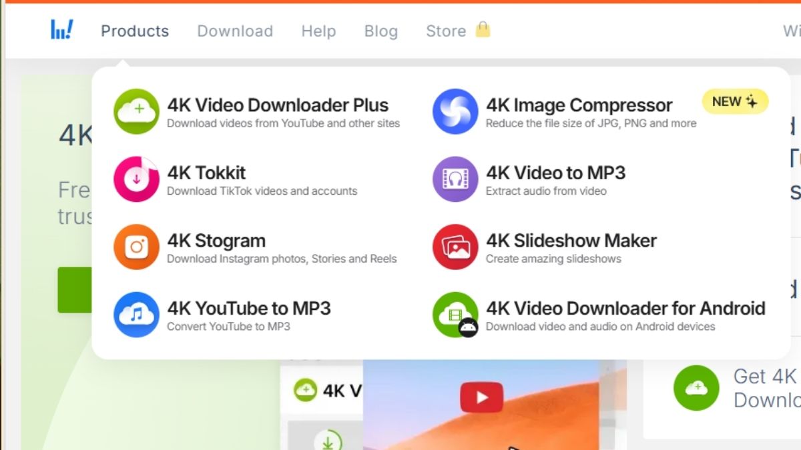Click 'Download Instagram photos, Stories and Reels'
This screenshot has height=450, width=801.
click(x=282, y=259)
